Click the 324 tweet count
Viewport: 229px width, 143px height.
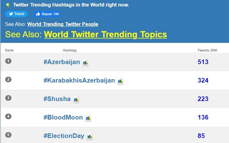pyautogui.click(x=203, y=80)
